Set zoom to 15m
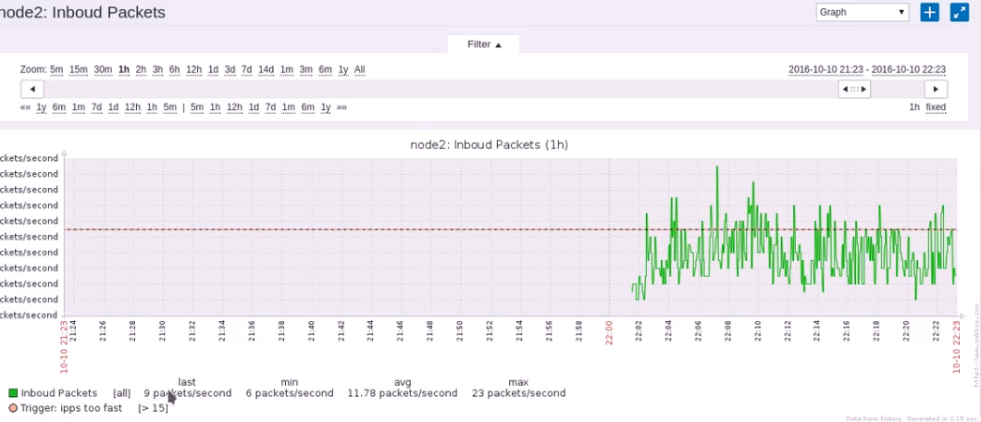The height and width of the screenshot is (422, 981). pyautogui.click(x=79, y=69)
